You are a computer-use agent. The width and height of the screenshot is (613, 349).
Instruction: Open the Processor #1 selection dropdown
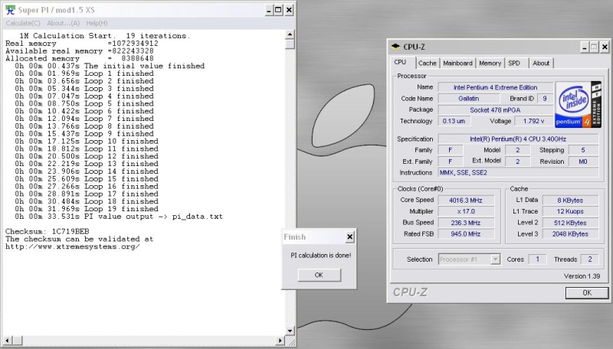tap(495, 259)
